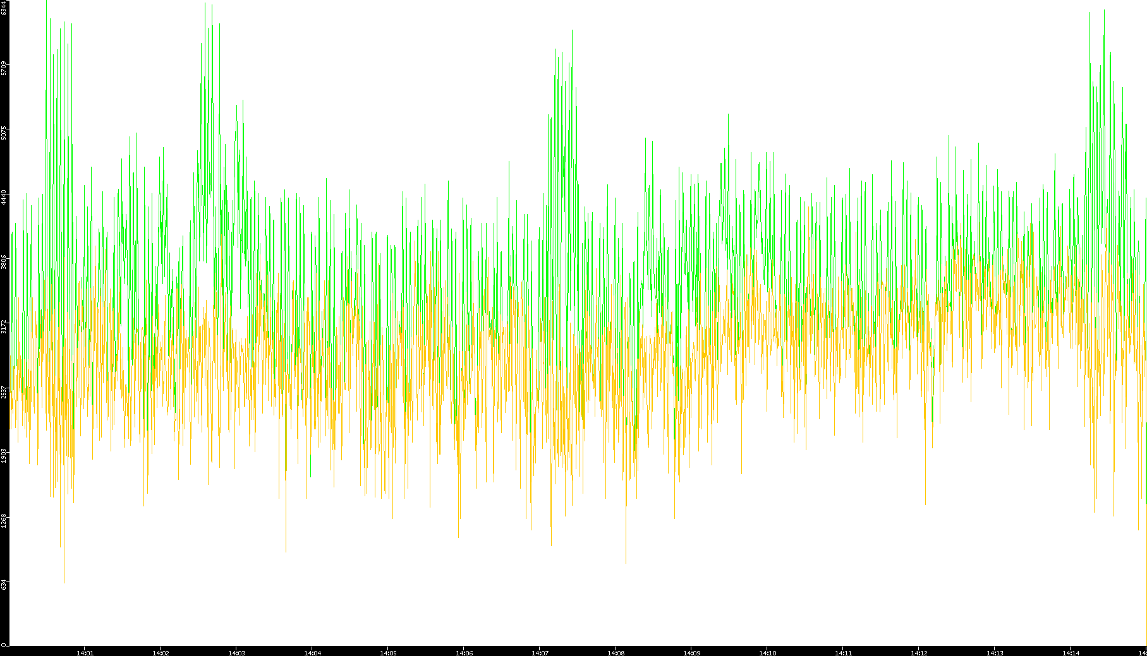
Task: Click the 6344 value axis label
Action: (x=4, y=8)
